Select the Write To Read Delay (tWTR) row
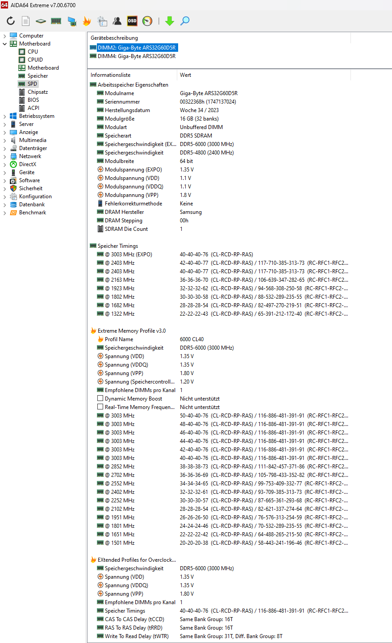The height and width of the screenshot is (643, 392). point(219,636)
